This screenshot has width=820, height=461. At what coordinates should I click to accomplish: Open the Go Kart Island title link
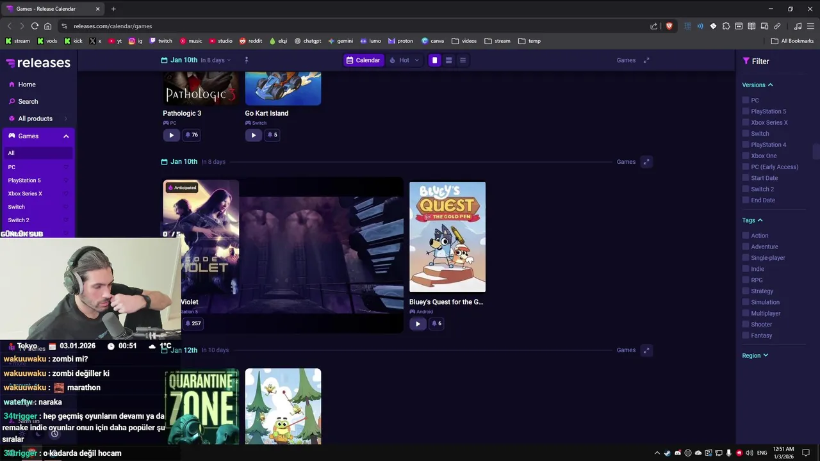click(266, 113)
